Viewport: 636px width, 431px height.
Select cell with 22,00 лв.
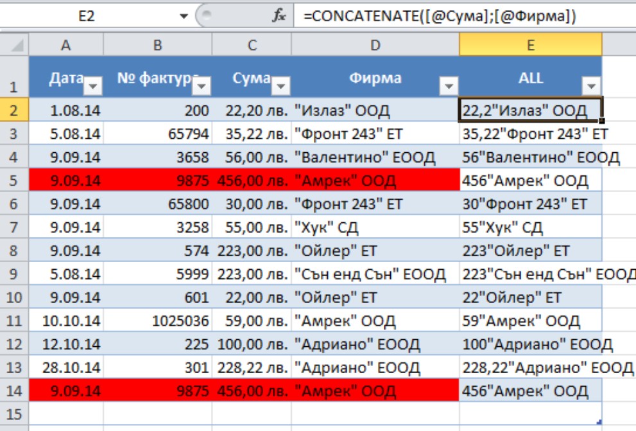(252, 297)
